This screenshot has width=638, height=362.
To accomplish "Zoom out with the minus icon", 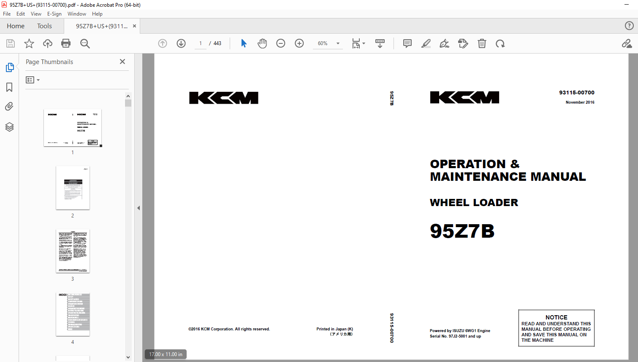I will [281, 43].
